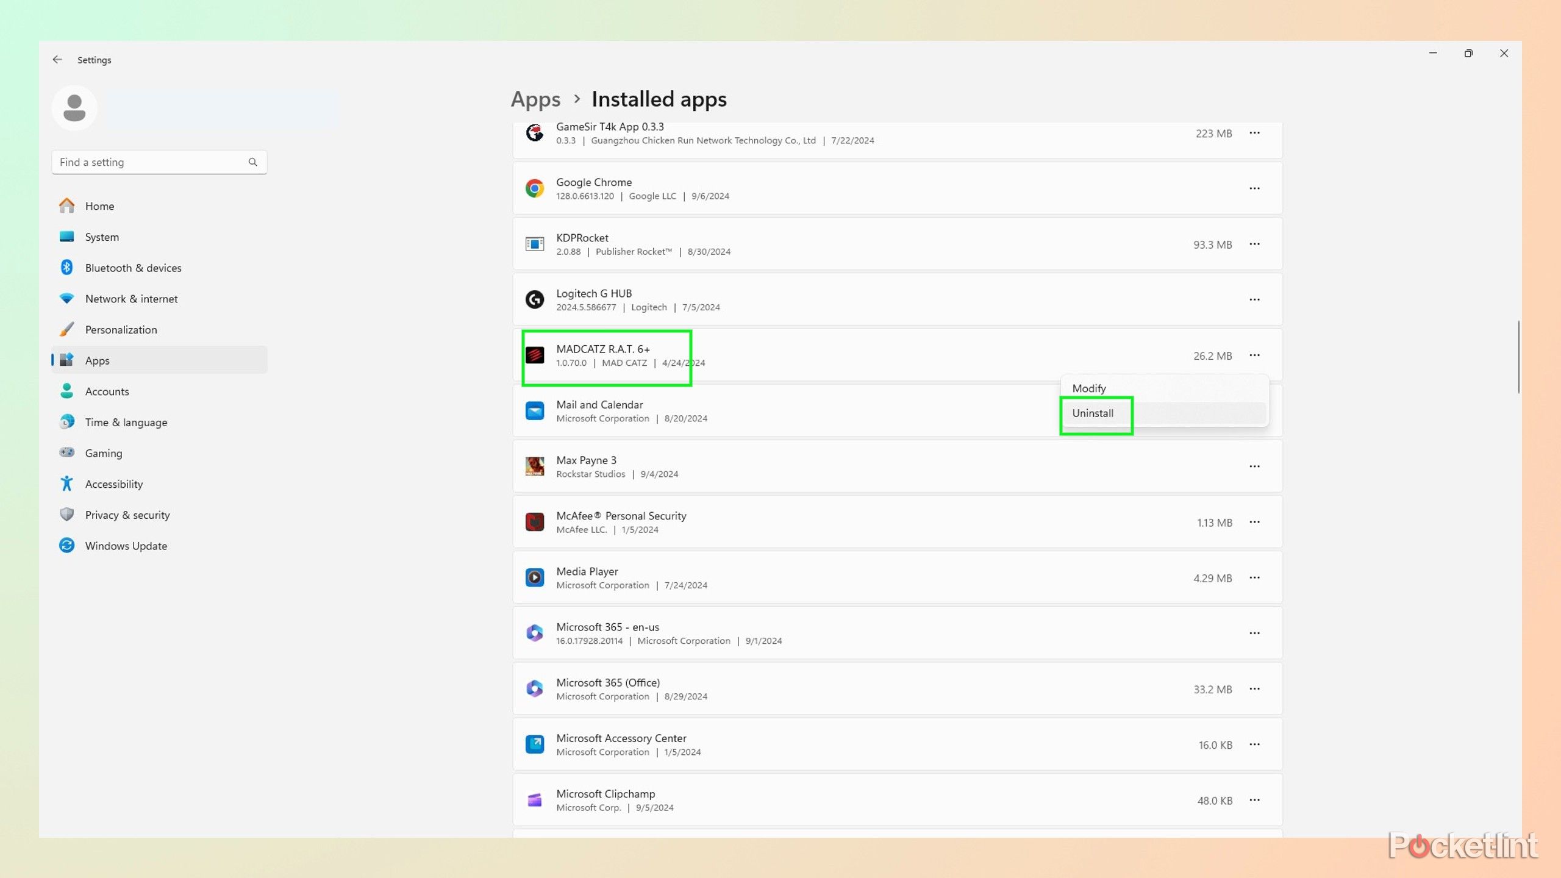Go to Bluetooth & devices
The width and height of the screenshot is (1561, 878).
[160, 268]
